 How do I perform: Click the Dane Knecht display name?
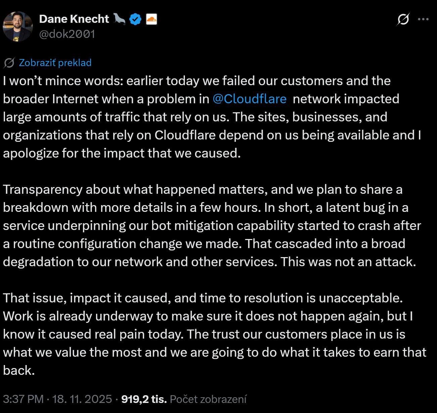pos(74,19)
